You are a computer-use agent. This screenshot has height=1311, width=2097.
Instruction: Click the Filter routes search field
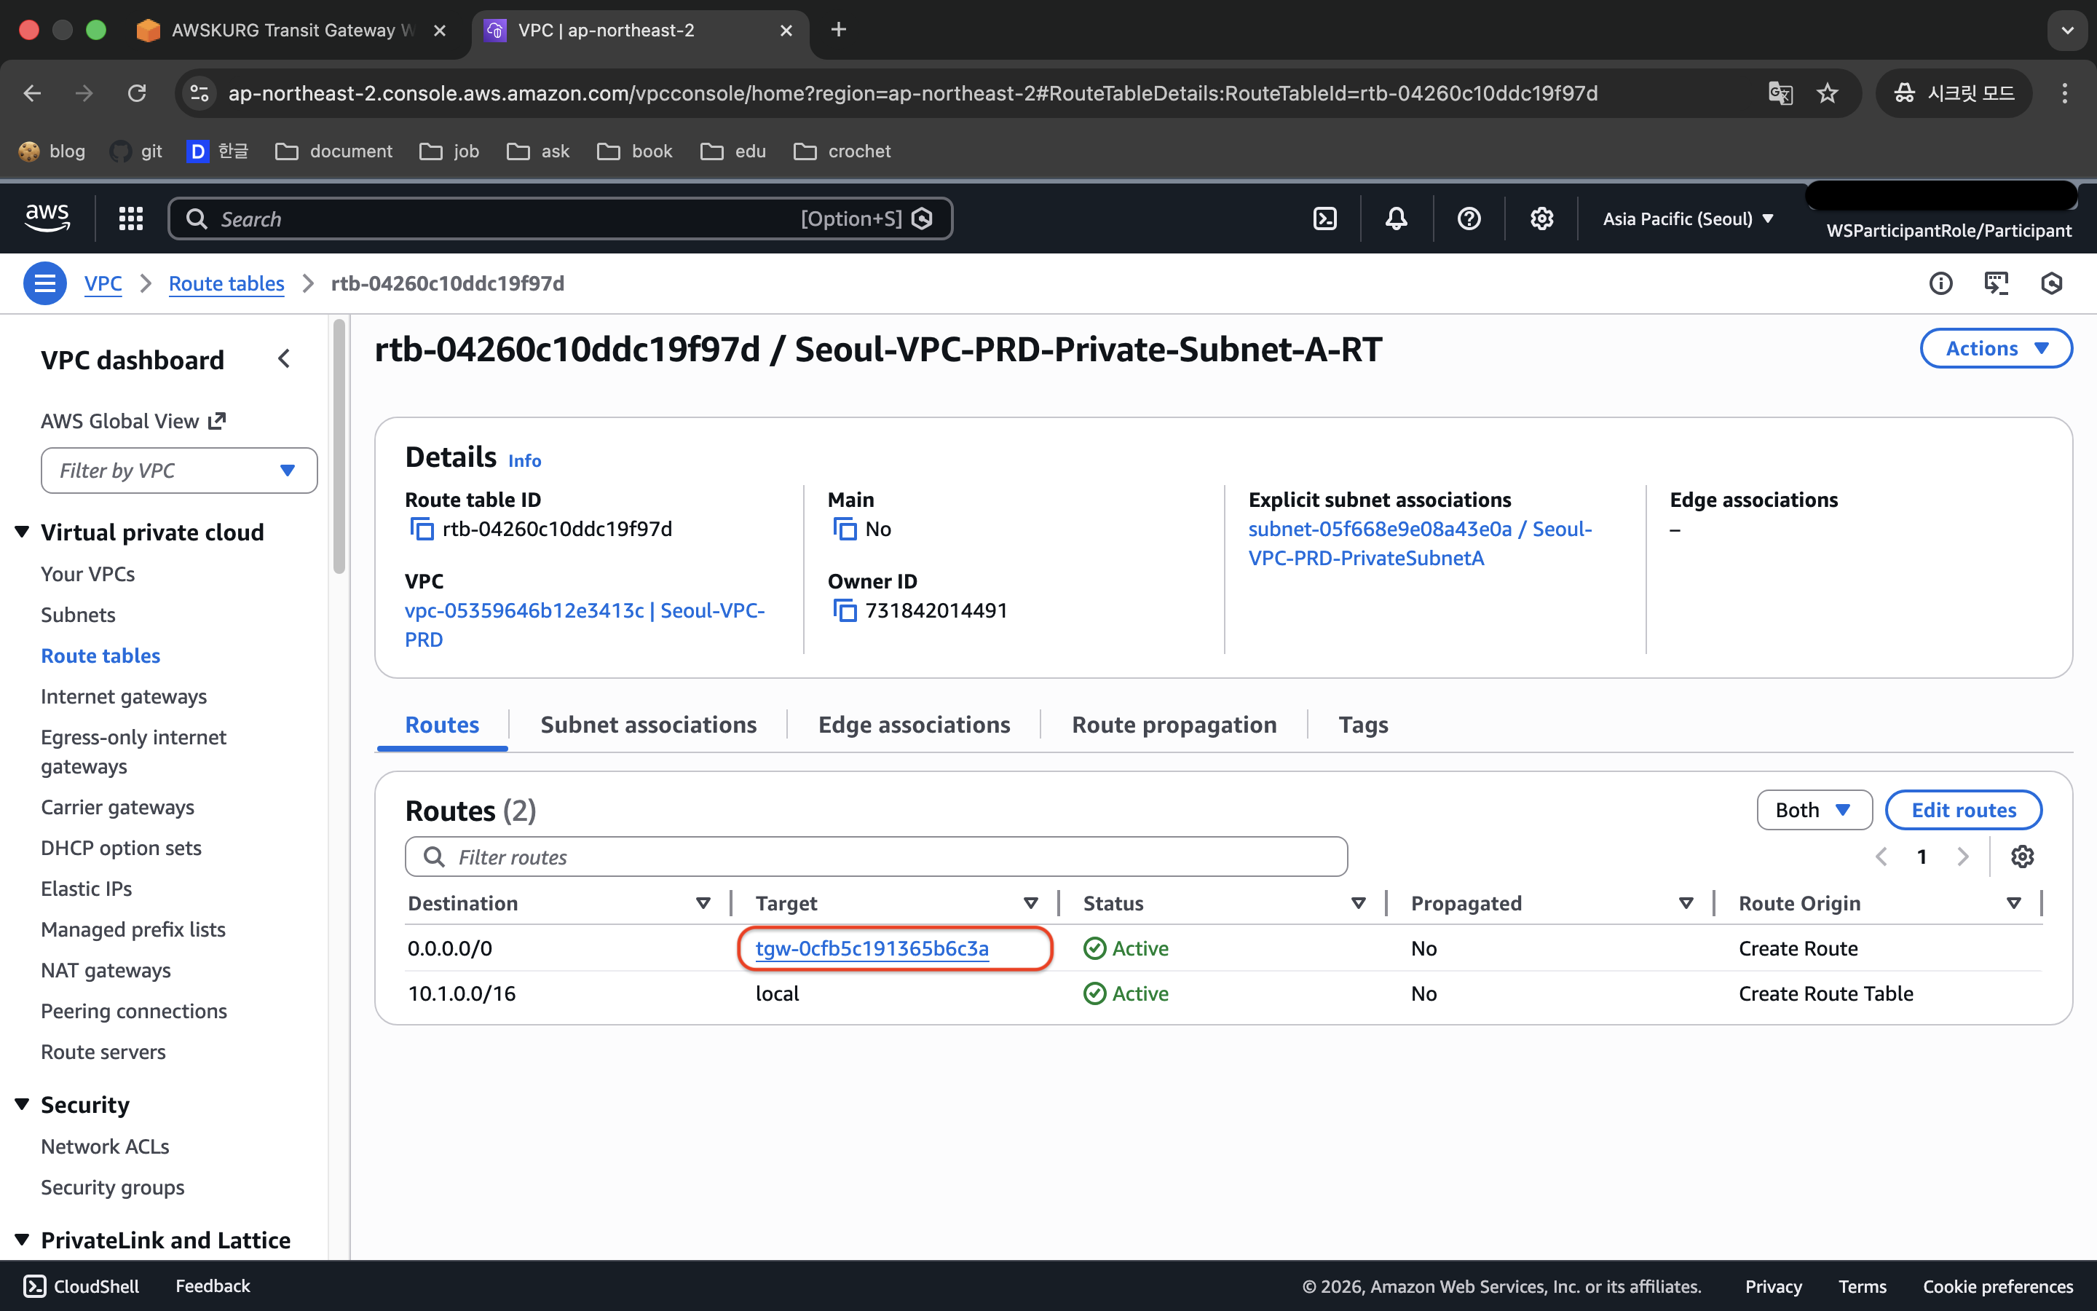[875, 857]
